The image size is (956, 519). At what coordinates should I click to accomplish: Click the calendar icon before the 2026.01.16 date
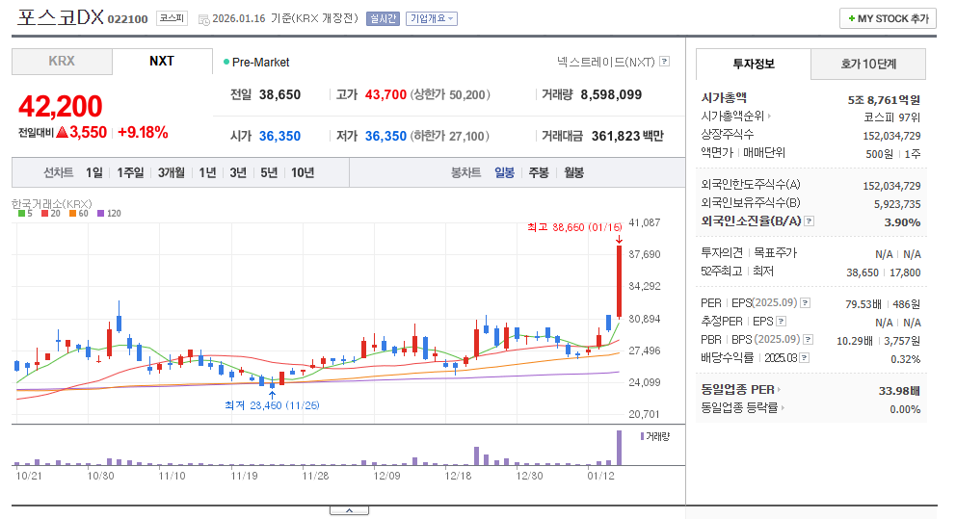[x=203, y=19]
